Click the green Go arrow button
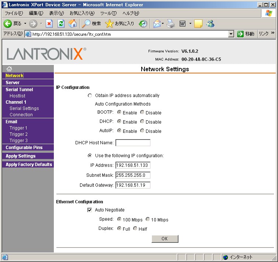The height and width of the screenshot is (262, 278). (240, 34)
